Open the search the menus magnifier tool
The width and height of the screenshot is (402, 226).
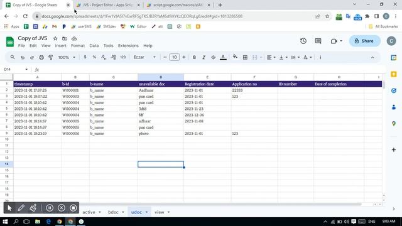click(13, 57)
